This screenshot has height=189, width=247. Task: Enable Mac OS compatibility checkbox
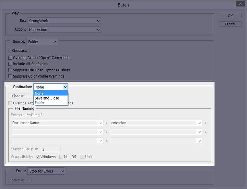click(x=61, y=157)
